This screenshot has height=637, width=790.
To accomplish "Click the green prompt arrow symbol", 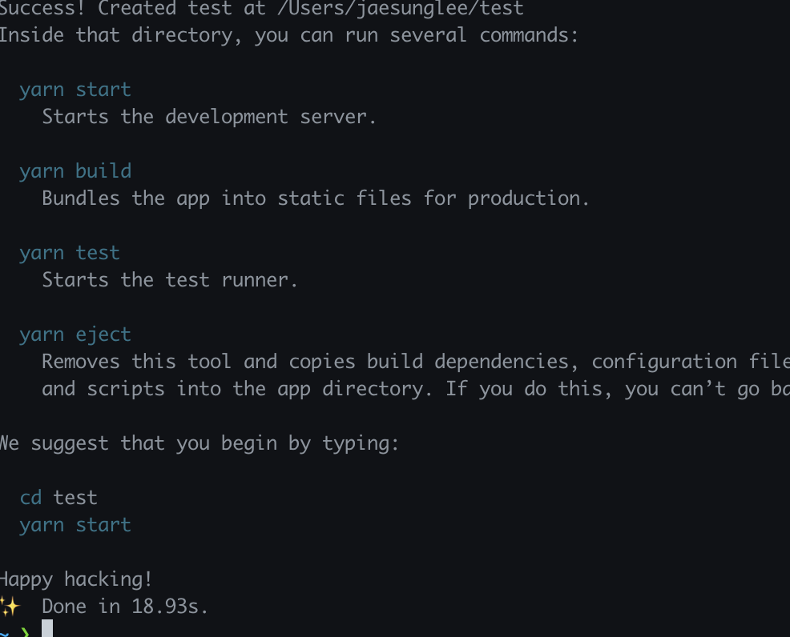I will click(x=24, y=632).
